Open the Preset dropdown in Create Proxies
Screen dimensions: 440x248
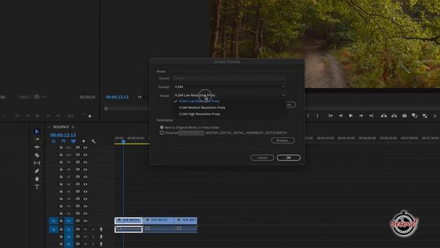(x=230, y=95)
